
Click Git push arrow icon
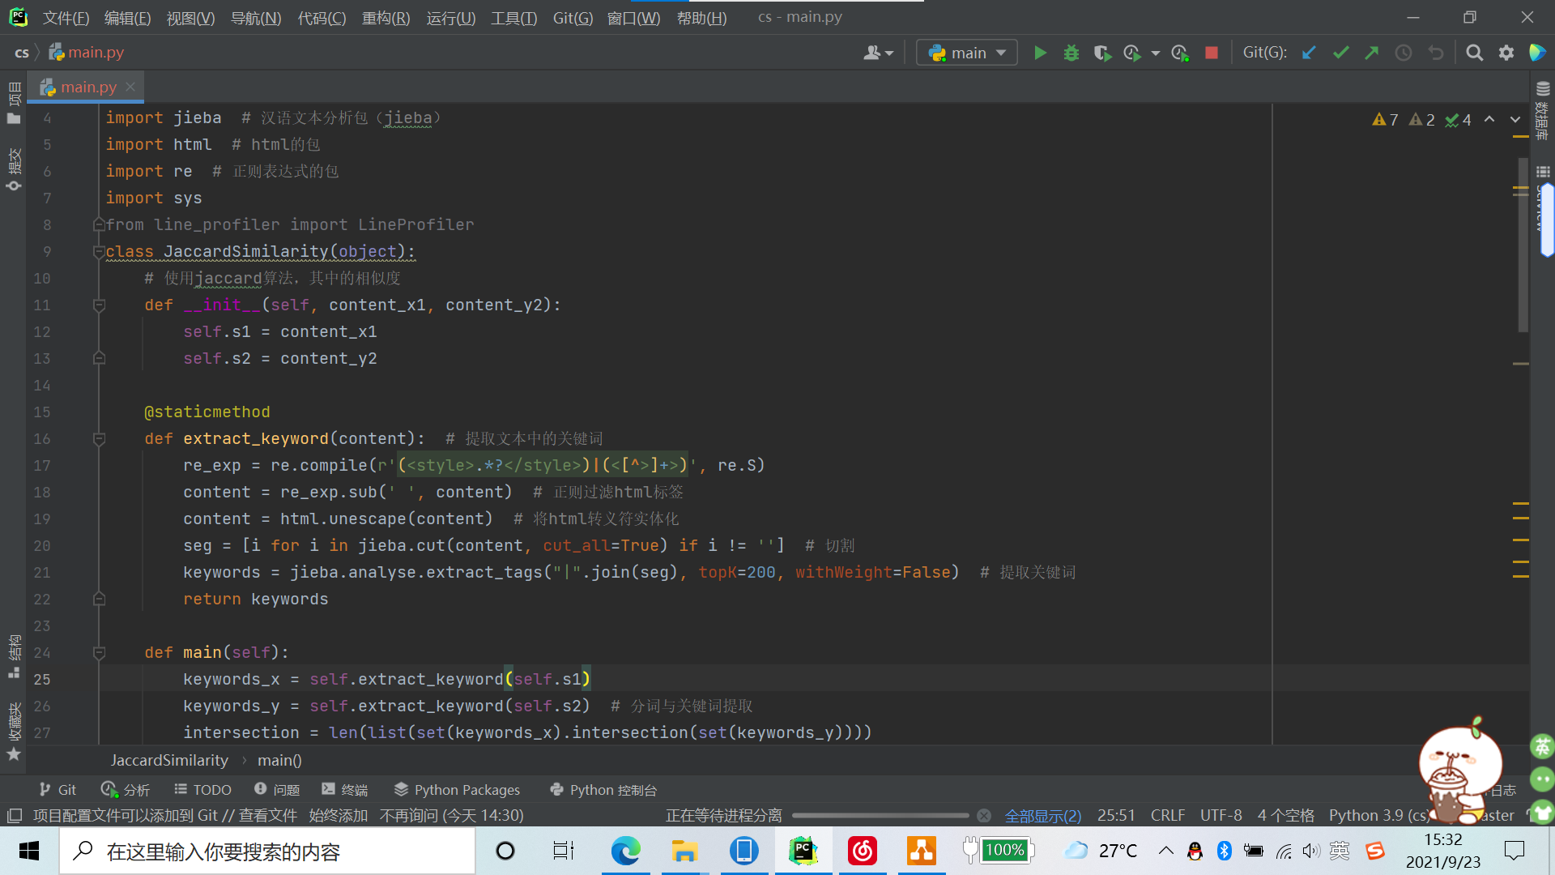click(x=1371, y=53)
